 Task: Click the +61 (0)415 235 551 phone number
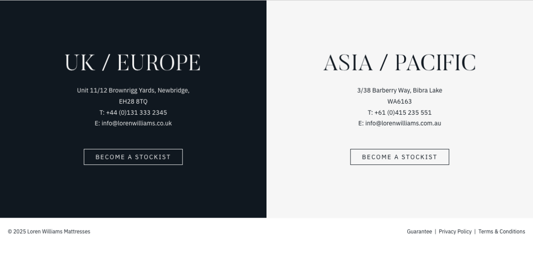pyautogui.click(x=403, y=113)
